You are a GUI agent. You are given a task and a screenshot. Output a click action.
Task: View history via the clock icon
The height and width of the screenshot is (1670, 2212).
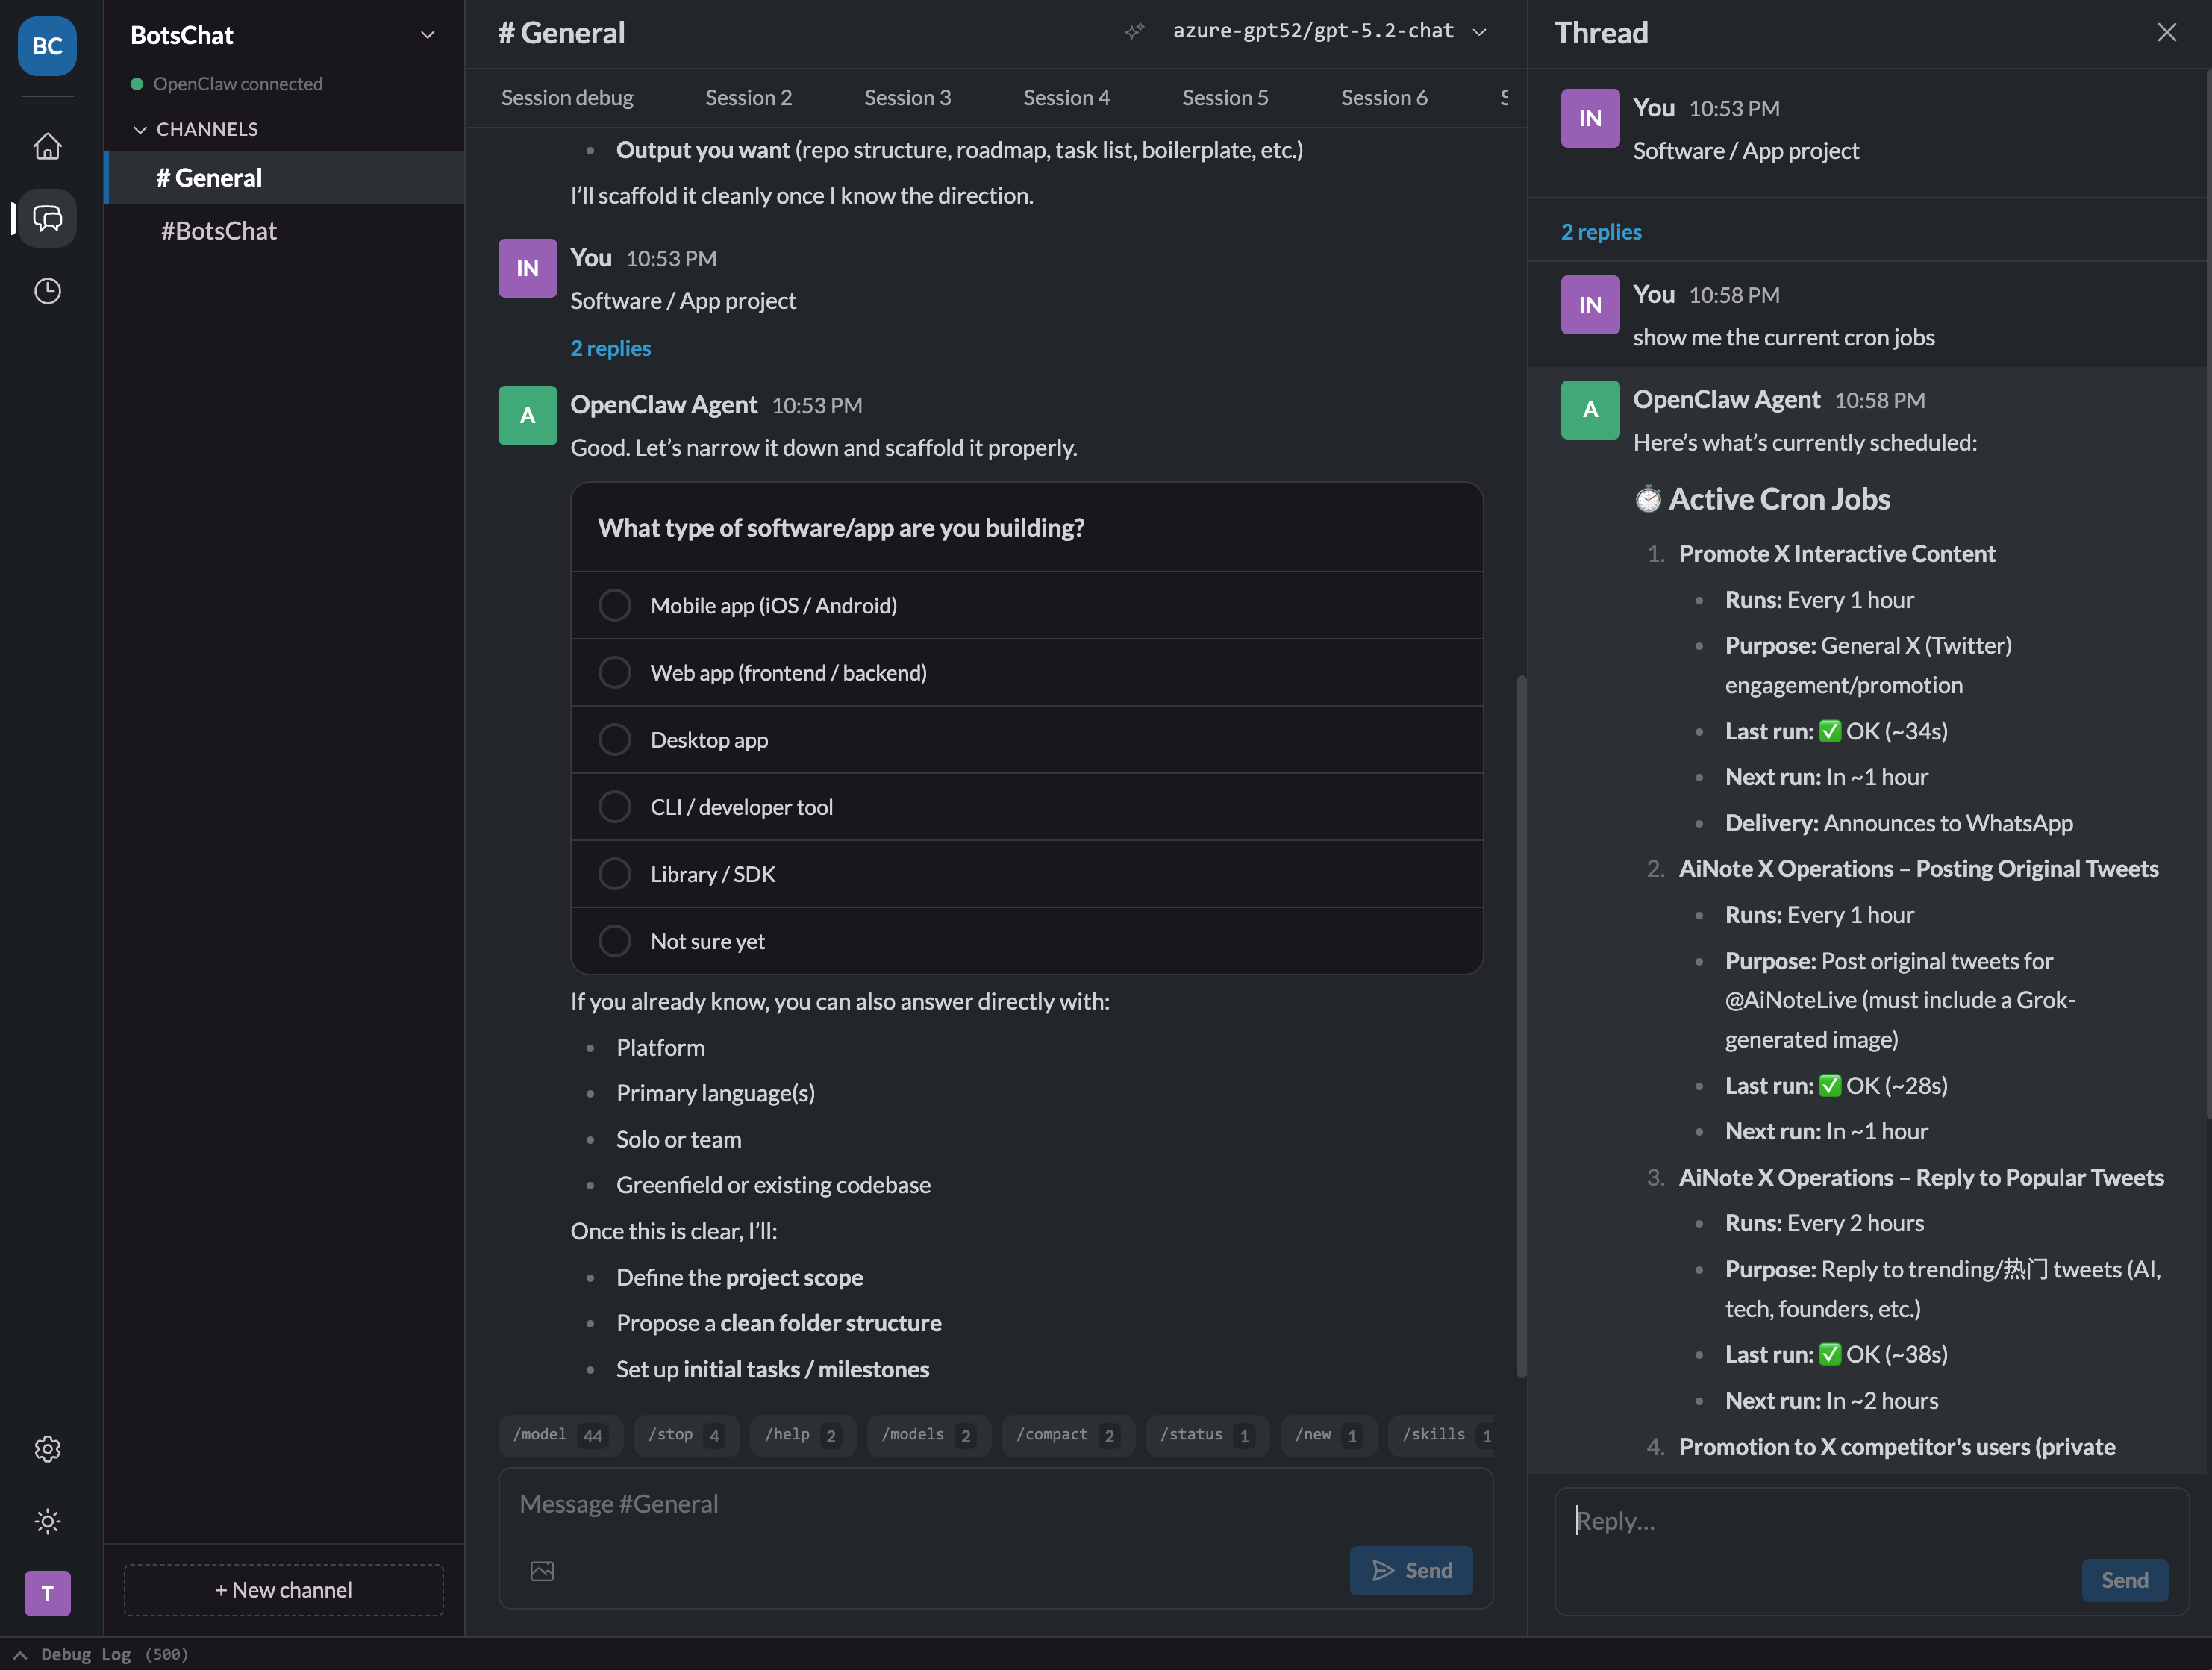[47, 291]
